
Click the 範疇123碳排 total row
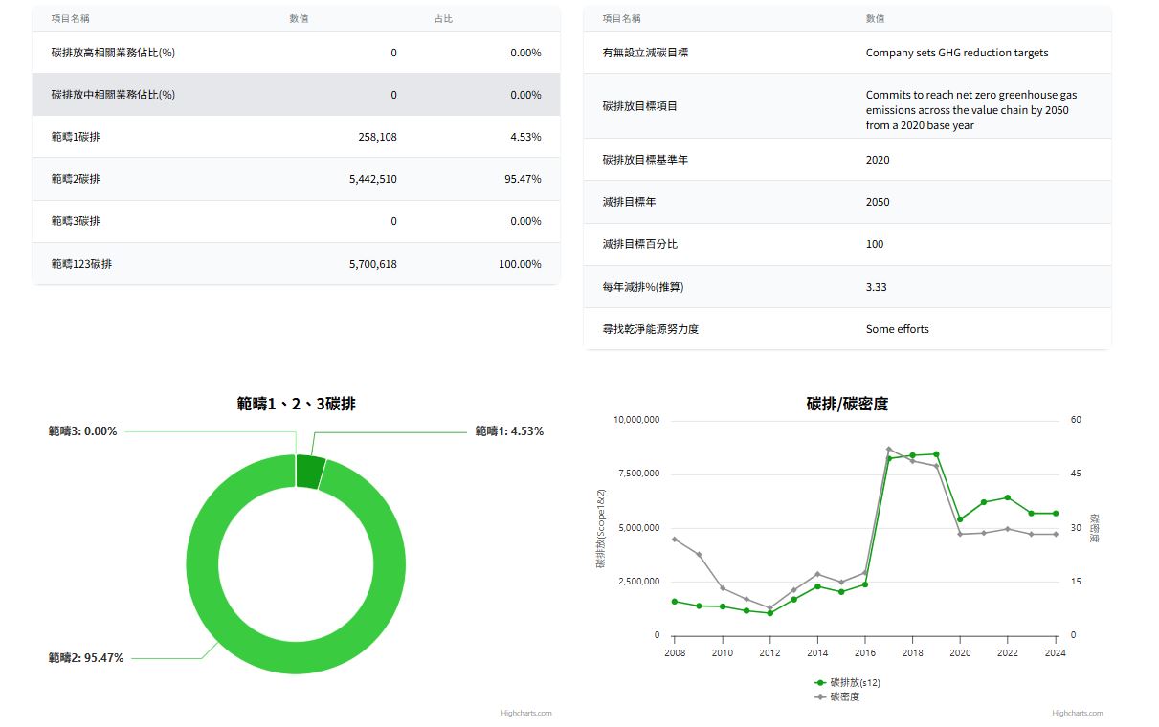pyautogui.click(x=296, y=264)
